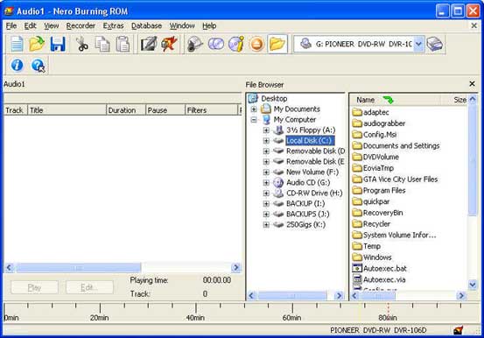Open the Cover Designer pencil icon
This screenshot has width=484, height=338.
point(149,44)
